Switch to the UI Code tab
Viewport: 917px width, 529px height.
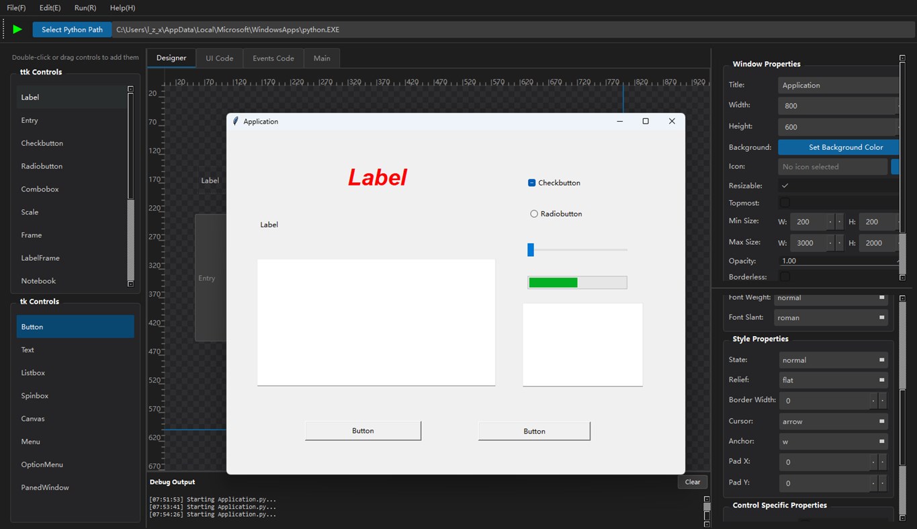(x=220, y=58)
